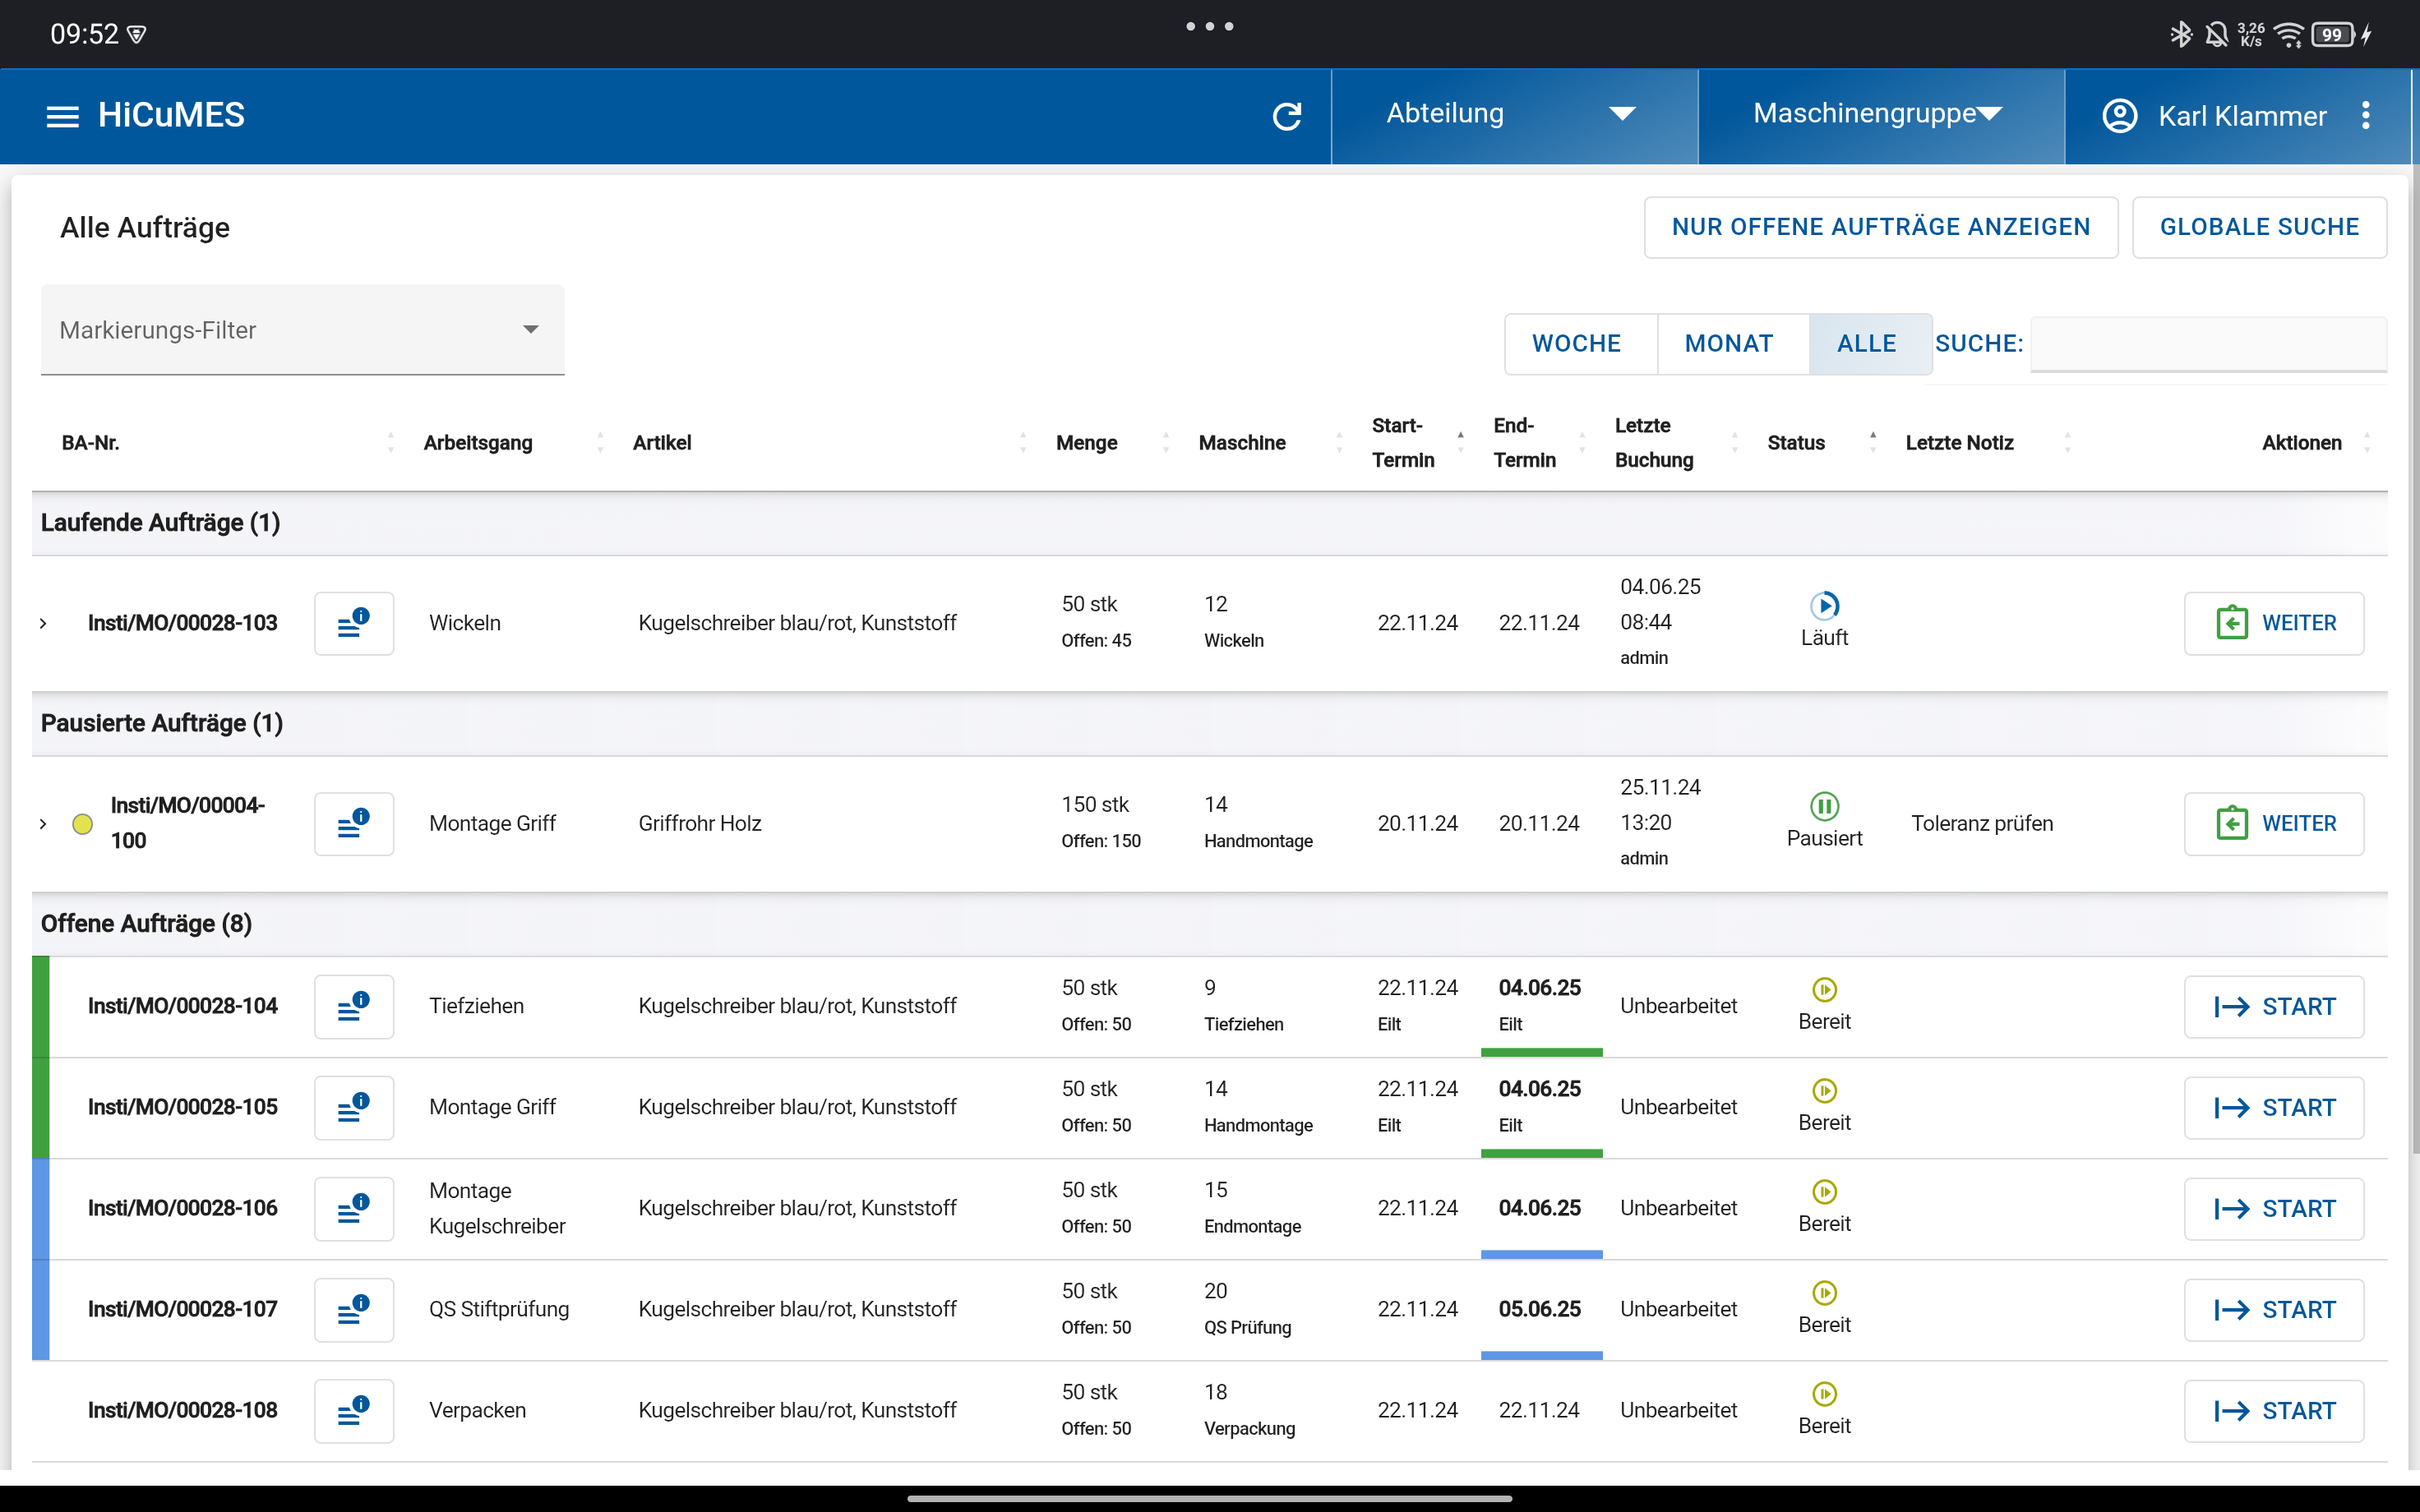Sort by End-Termin column header
The width and height of the screenshot is (2420, 1512).
tap(1524, 443)
